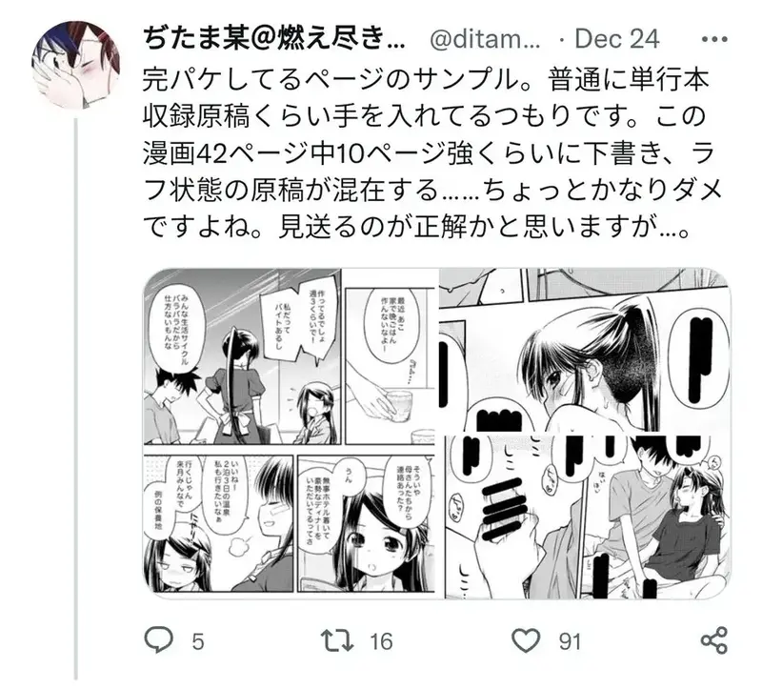Screen dimensions: 762x689
Task: Click the @ditam... username handle
Action: click(485, 39)
